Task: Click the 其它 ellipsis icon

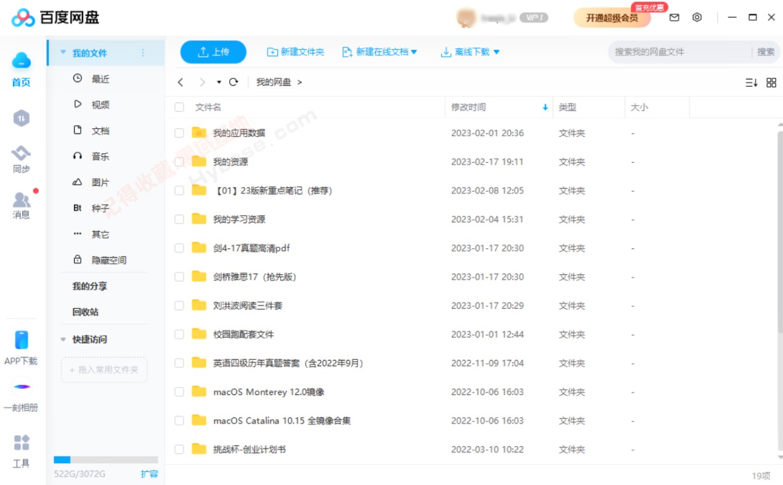Action: (x=78, y=234)
